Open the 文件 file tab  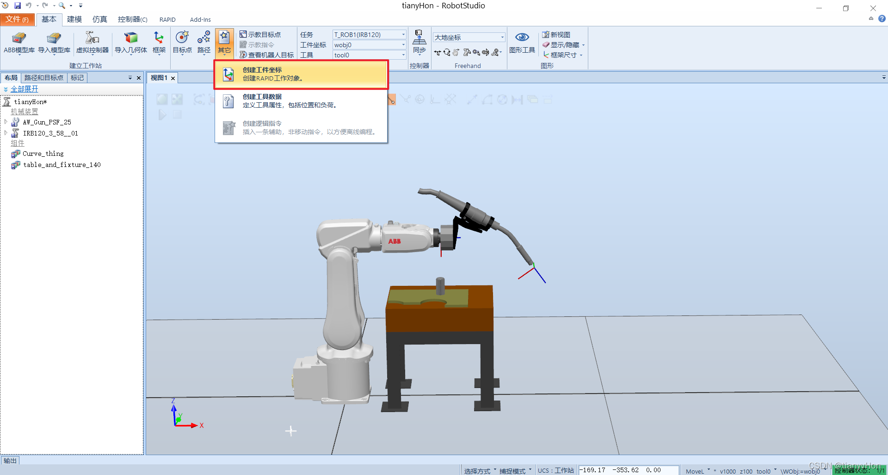coord(17,19)
